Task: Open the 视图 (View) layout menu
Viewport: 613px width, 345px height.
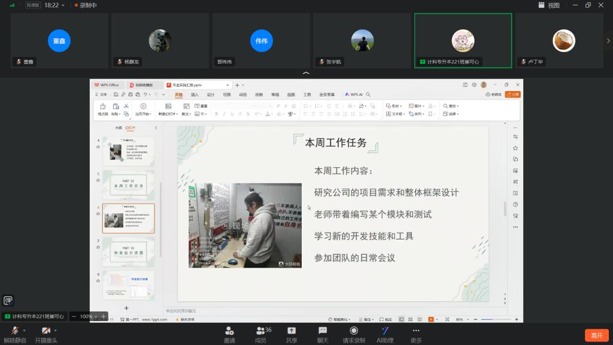Action: coord(549,5)
